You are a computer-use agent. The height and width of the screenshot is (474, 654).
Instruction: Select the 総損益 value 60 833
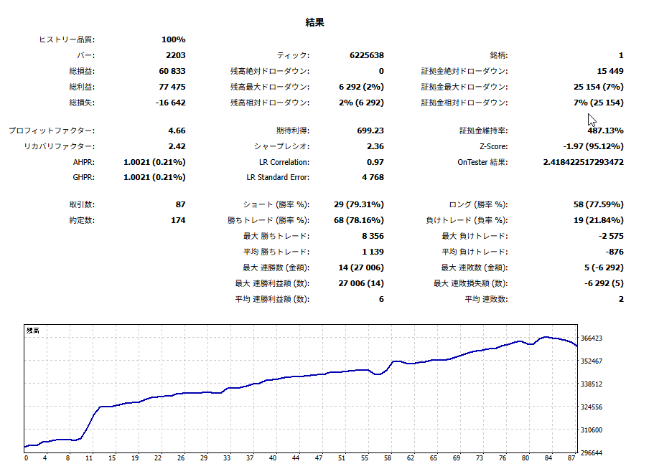[172, 71]
